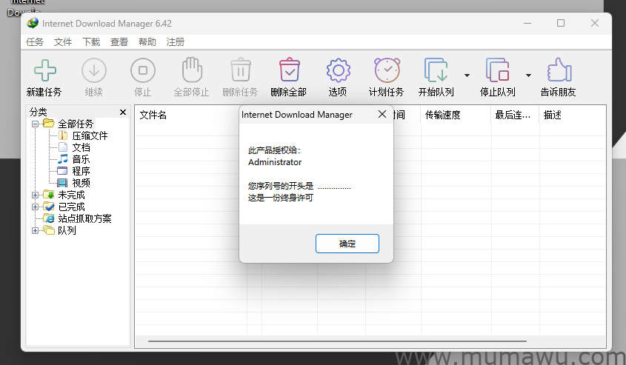The width and height of the screenshot is (626, 365).
Task: Open the 计划任务 clock icon
Action: pos(387,70)
